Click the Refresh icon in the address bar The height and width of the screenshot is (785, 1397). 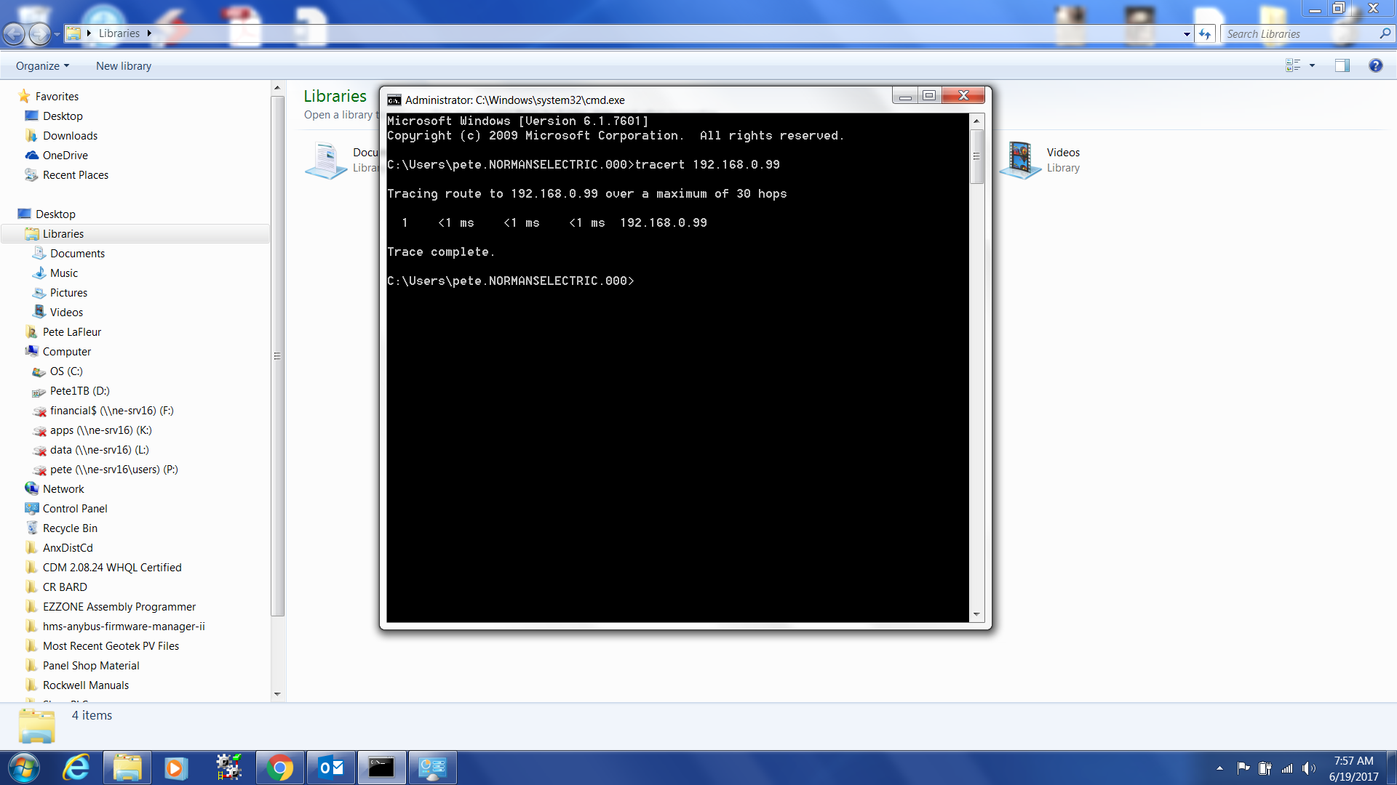point(1206,33)
